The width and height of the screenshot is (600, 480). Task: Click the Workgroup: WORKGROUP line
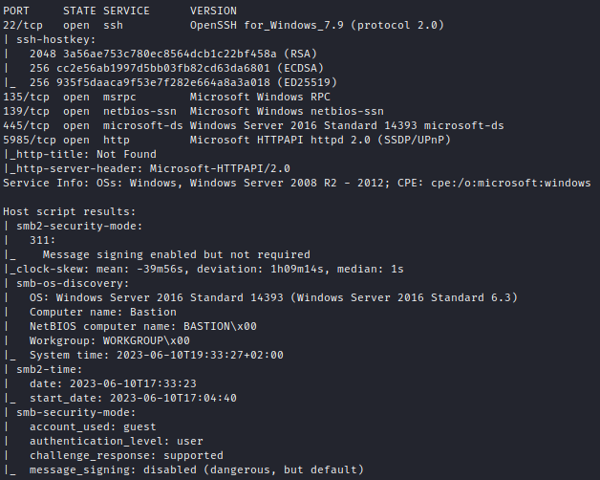tap(109, 339)
